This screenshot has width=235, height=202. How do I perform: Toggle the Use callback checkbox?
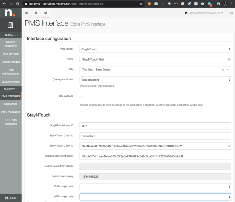tap(81, 97)
